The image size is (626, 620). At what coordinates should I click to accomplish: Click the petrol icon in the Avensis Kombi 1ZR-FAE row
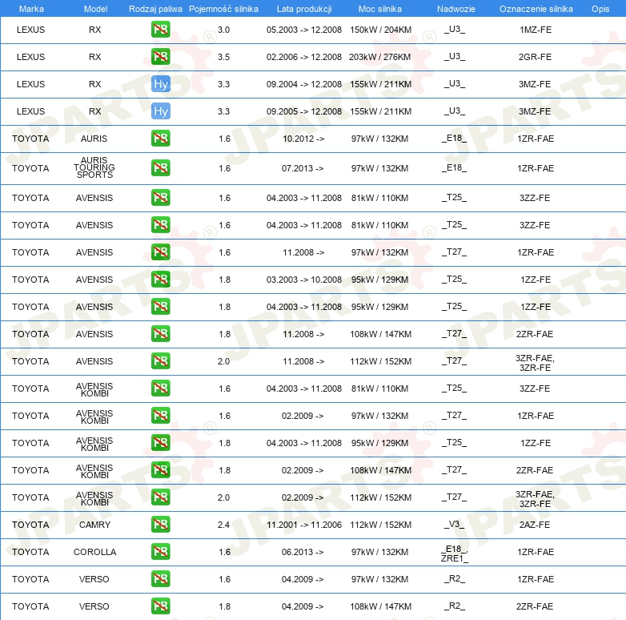(160, 416)
